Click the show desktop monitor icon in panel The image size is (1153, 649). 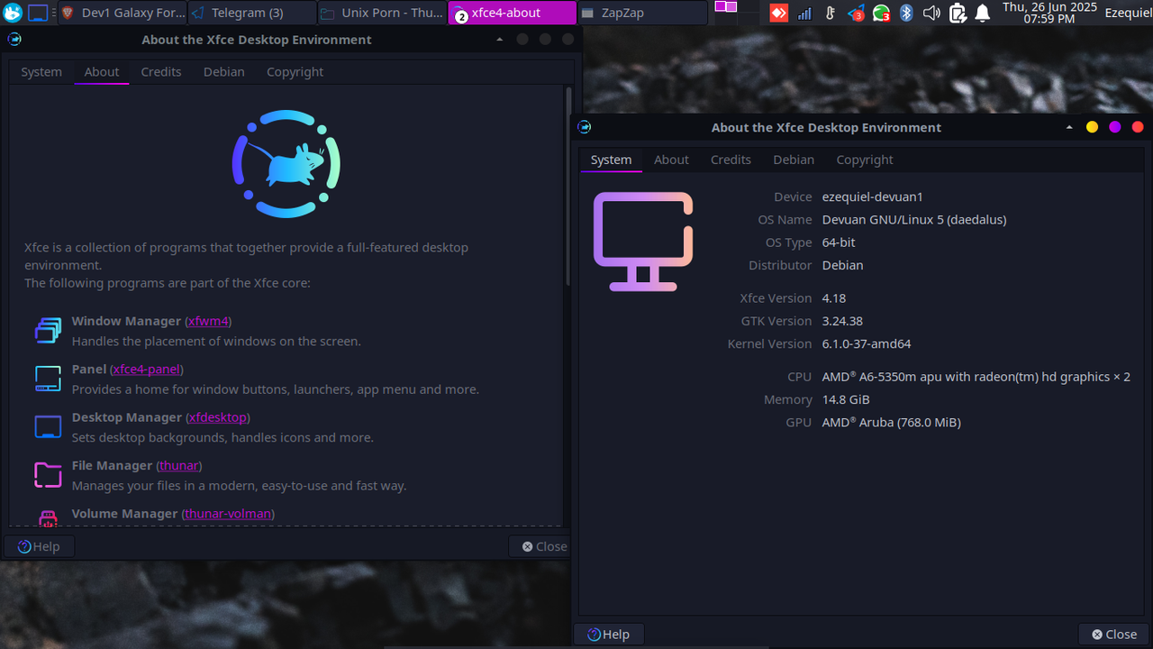[38, 13]
